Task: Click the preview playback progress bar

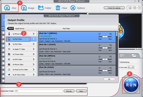Action: click(127, 49)
